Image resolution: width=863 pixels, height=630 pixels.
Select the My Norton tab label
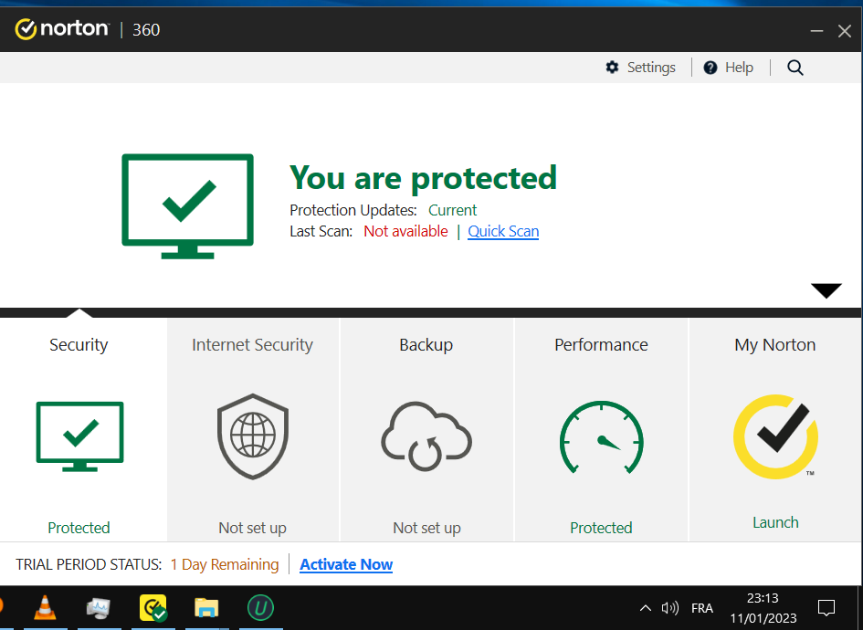tap(775, 345)
